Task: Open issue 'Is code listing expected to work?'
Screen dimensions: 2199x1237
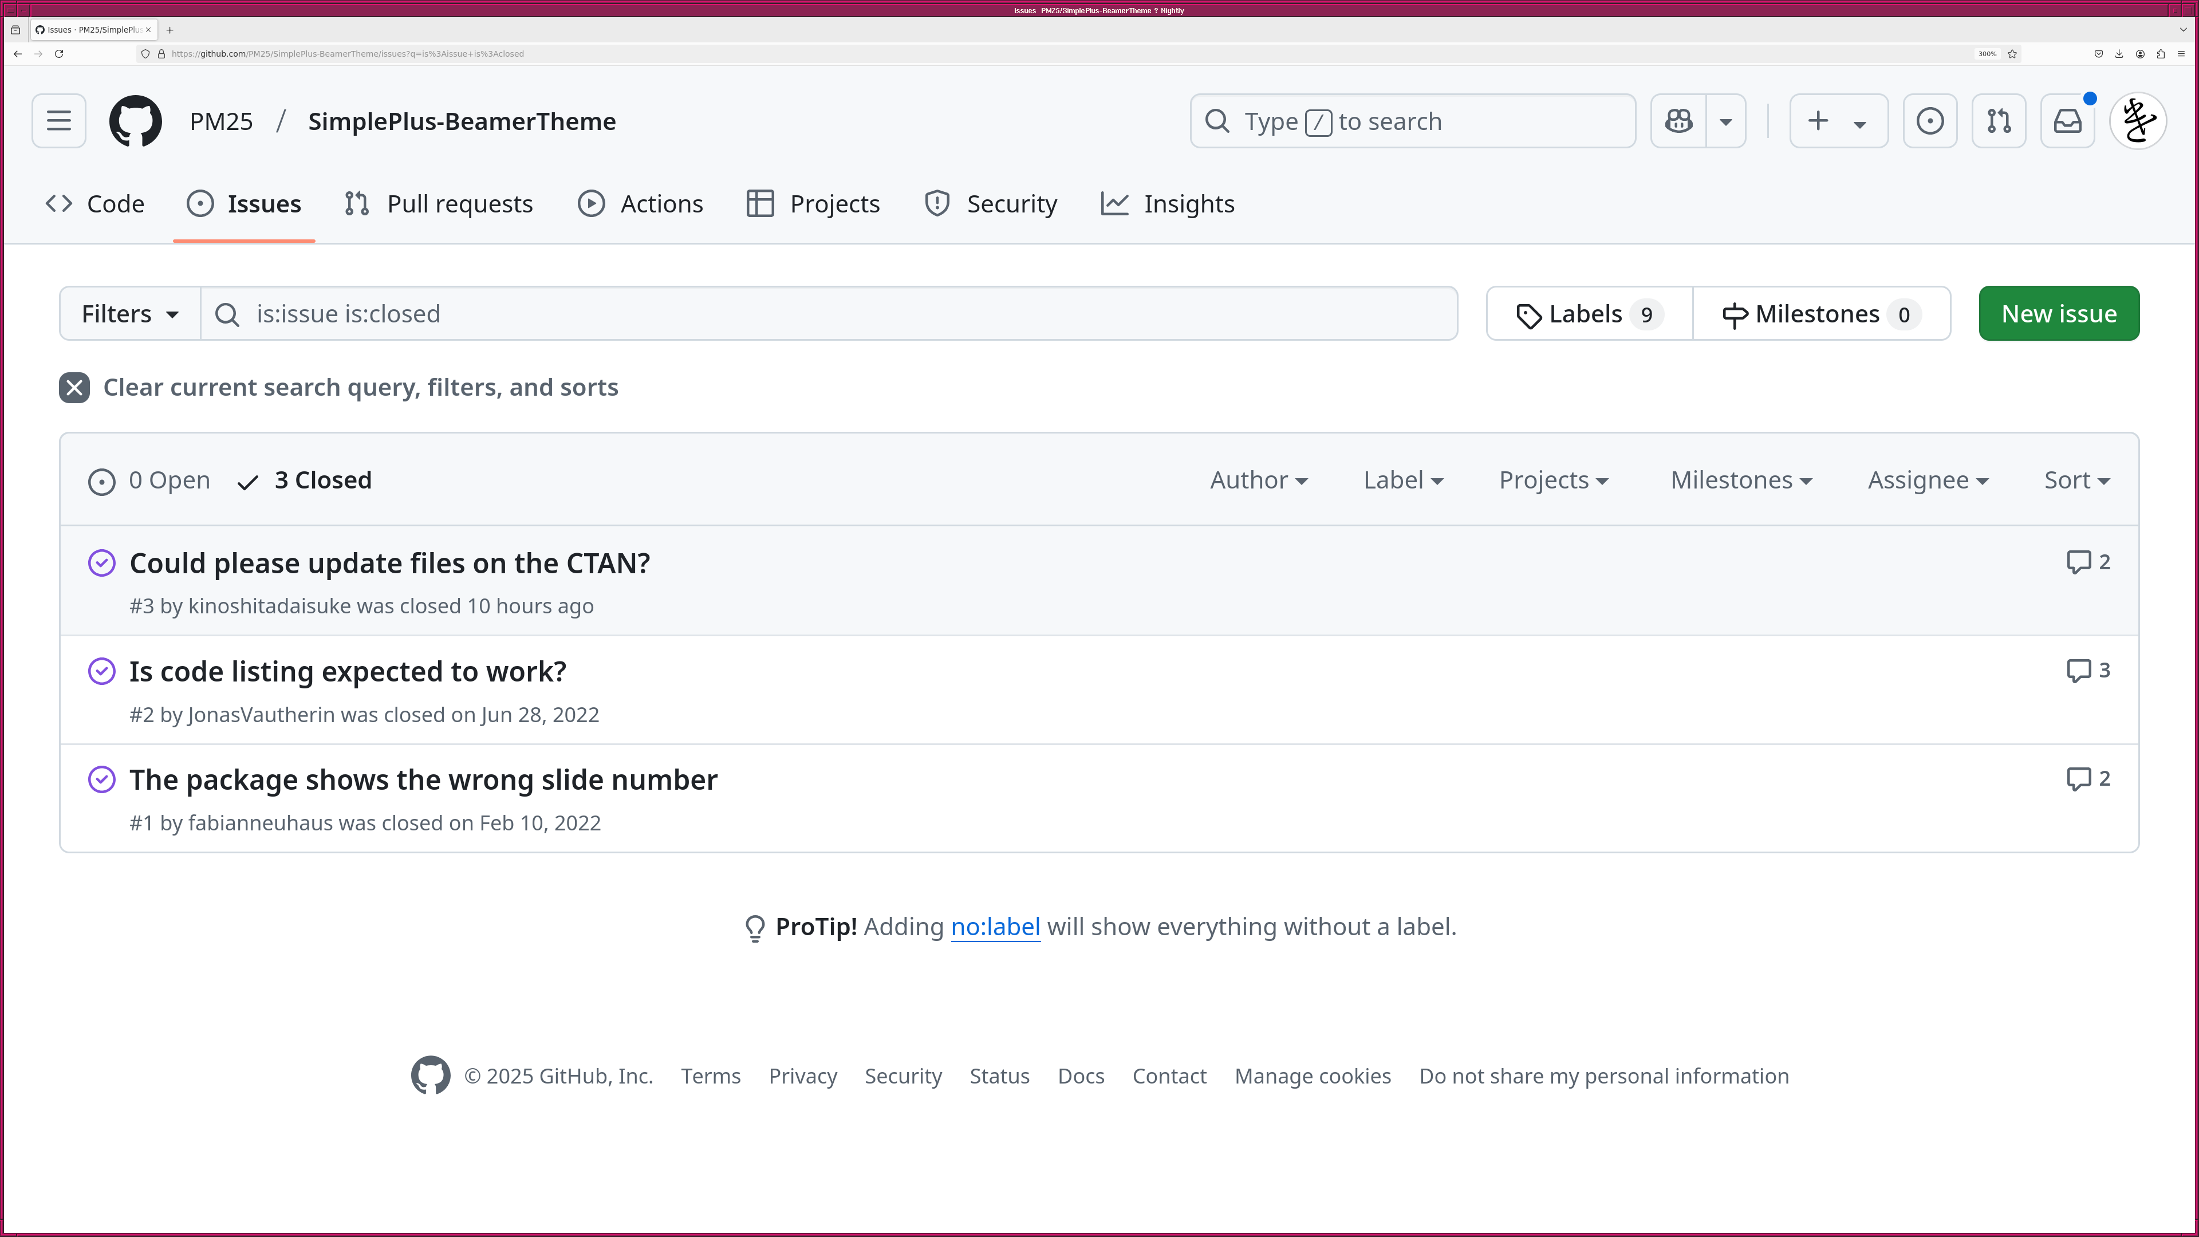Action: click(348, 672)
